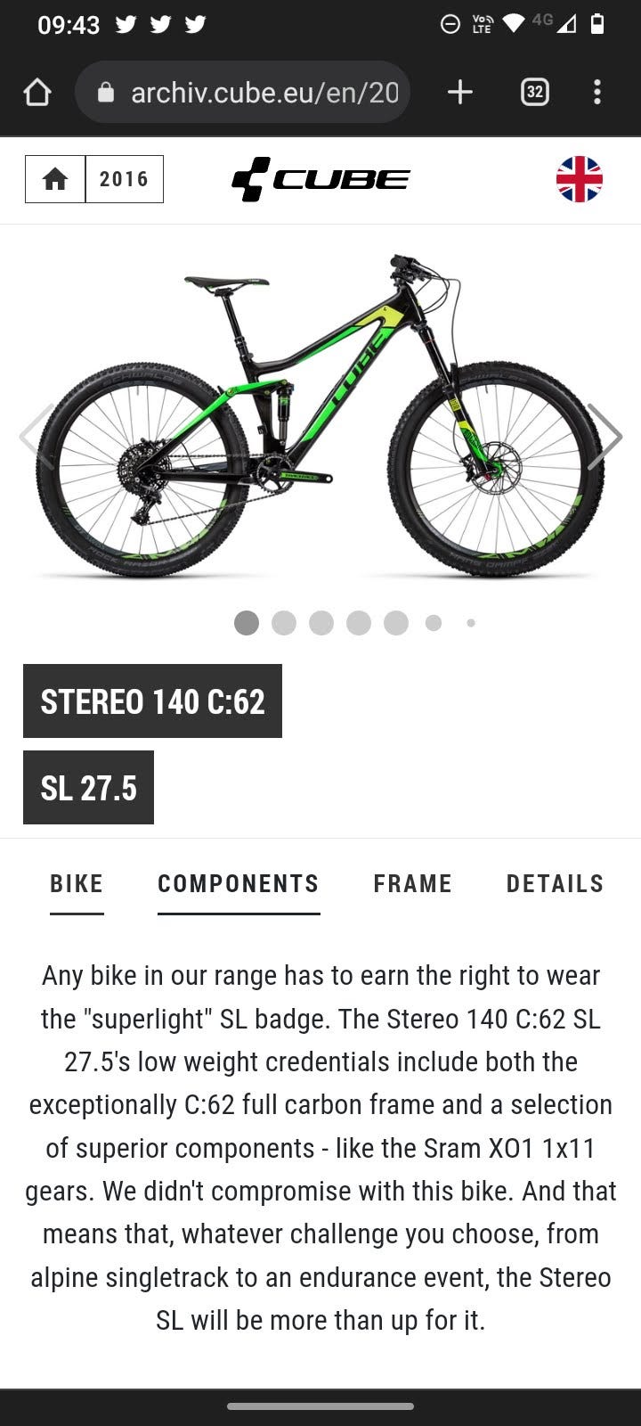Screen dimensions: 641x1426
Task: Select the first carousel dot
Action: click(x=247, y=623)
